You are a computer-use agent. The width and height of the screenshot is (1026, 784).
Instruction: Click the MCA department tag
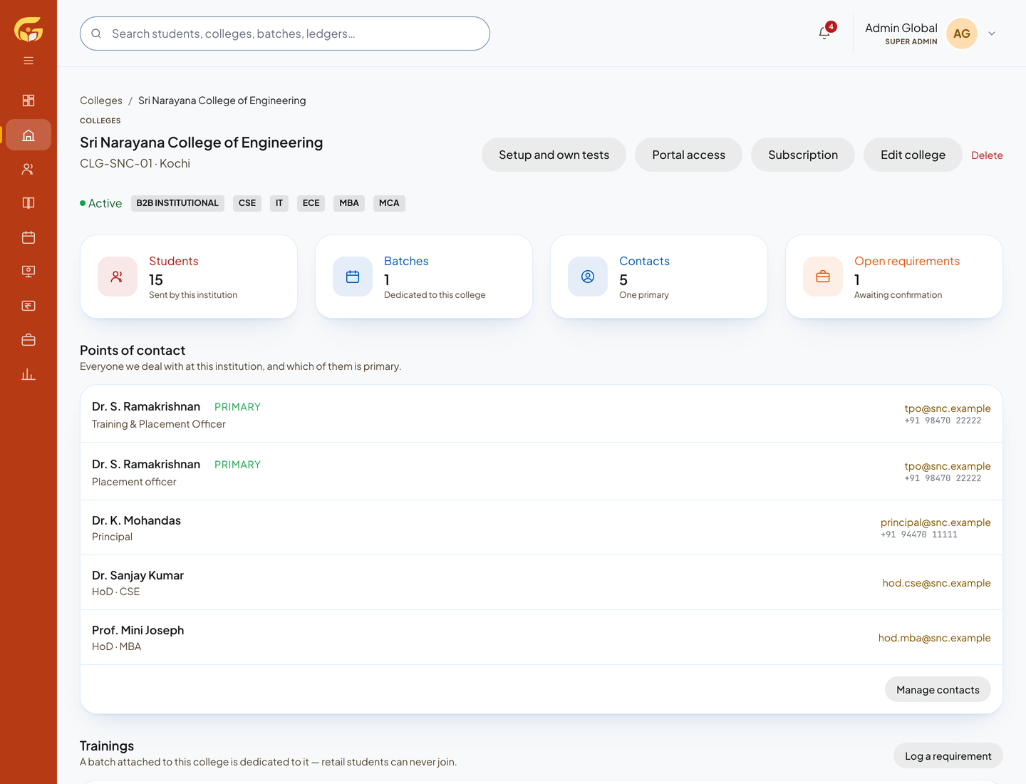(389, 203)
